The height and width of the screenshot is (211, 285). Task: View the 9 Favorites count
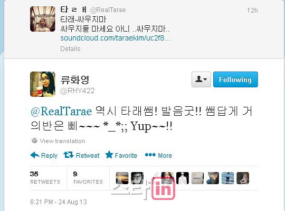[x=88, y=178]
